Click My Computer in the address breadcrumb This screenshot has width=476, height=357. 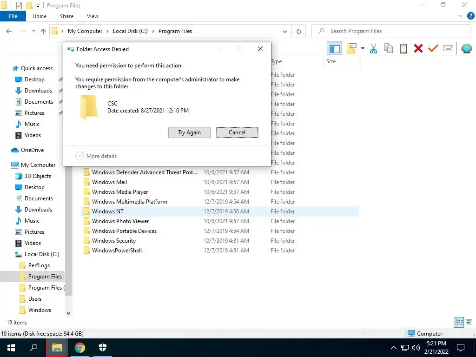pyautogui.click(x=85, y=31)
